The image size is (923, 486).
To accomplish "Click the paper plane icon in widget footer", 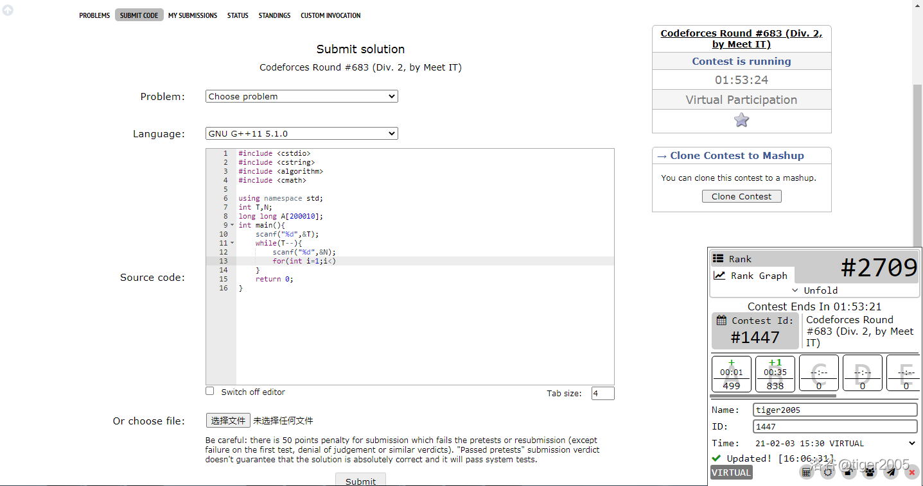I will click(x=891, y=472).
